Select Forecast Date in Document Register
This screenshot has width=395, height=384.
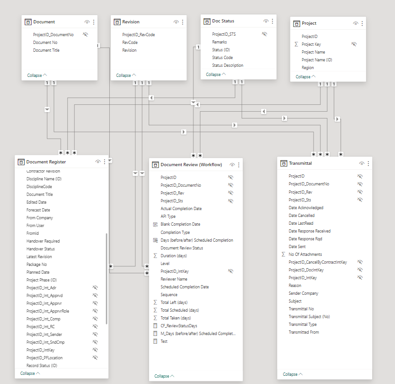tap(38, 210)
